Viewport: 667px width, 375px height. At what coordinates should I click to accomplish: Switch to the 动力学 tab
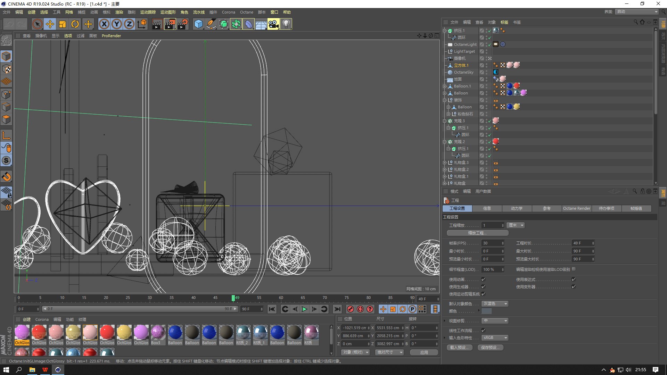coord(517,208)
